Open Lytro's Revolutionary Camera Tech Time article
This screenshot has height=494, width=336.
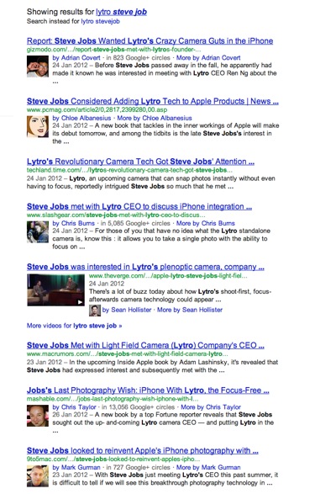coord(140,162)
